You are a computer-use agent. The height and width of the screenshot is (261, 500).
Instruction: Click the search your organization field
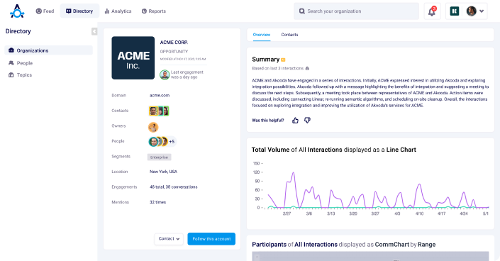pos(356,11)
